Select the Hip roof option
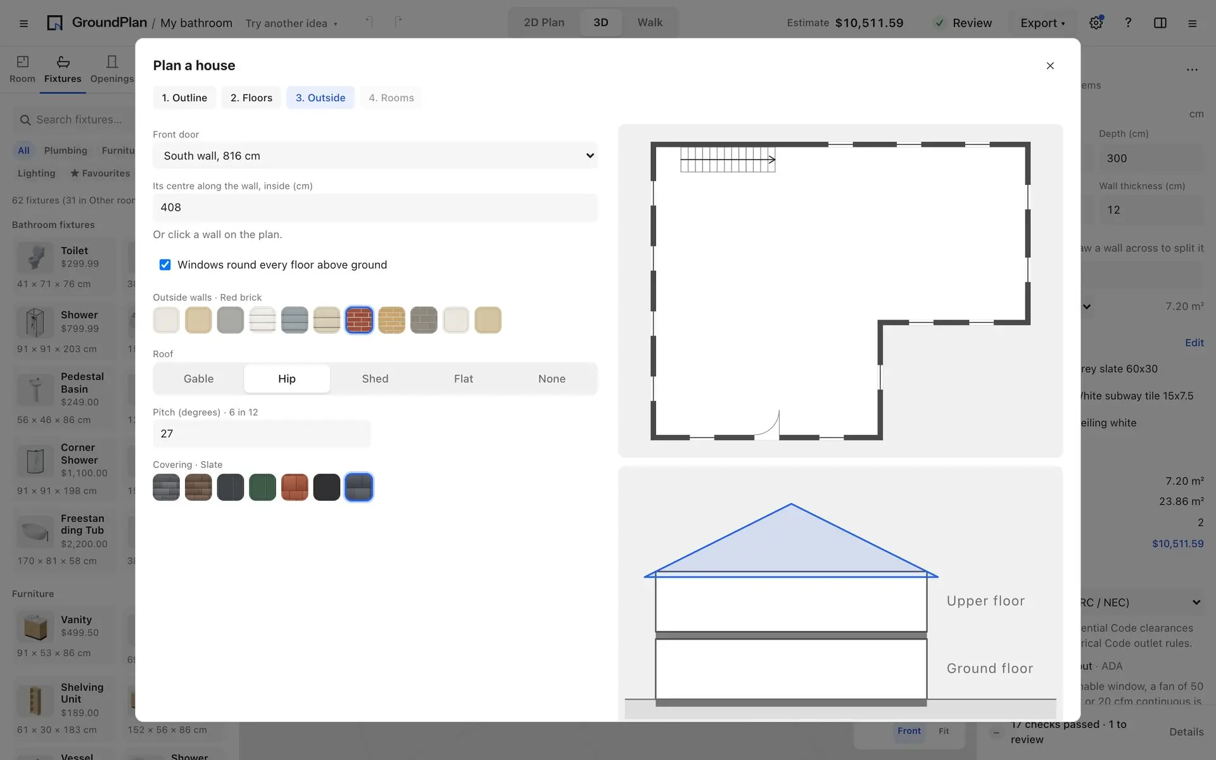1216x760 pixels. [287, 379]
